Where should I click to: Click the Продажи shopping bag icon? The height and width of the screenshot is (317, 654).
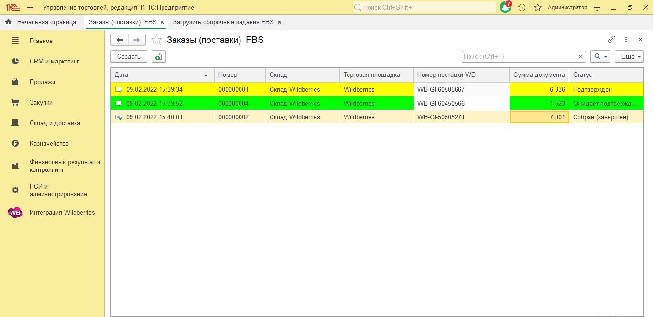15,82
